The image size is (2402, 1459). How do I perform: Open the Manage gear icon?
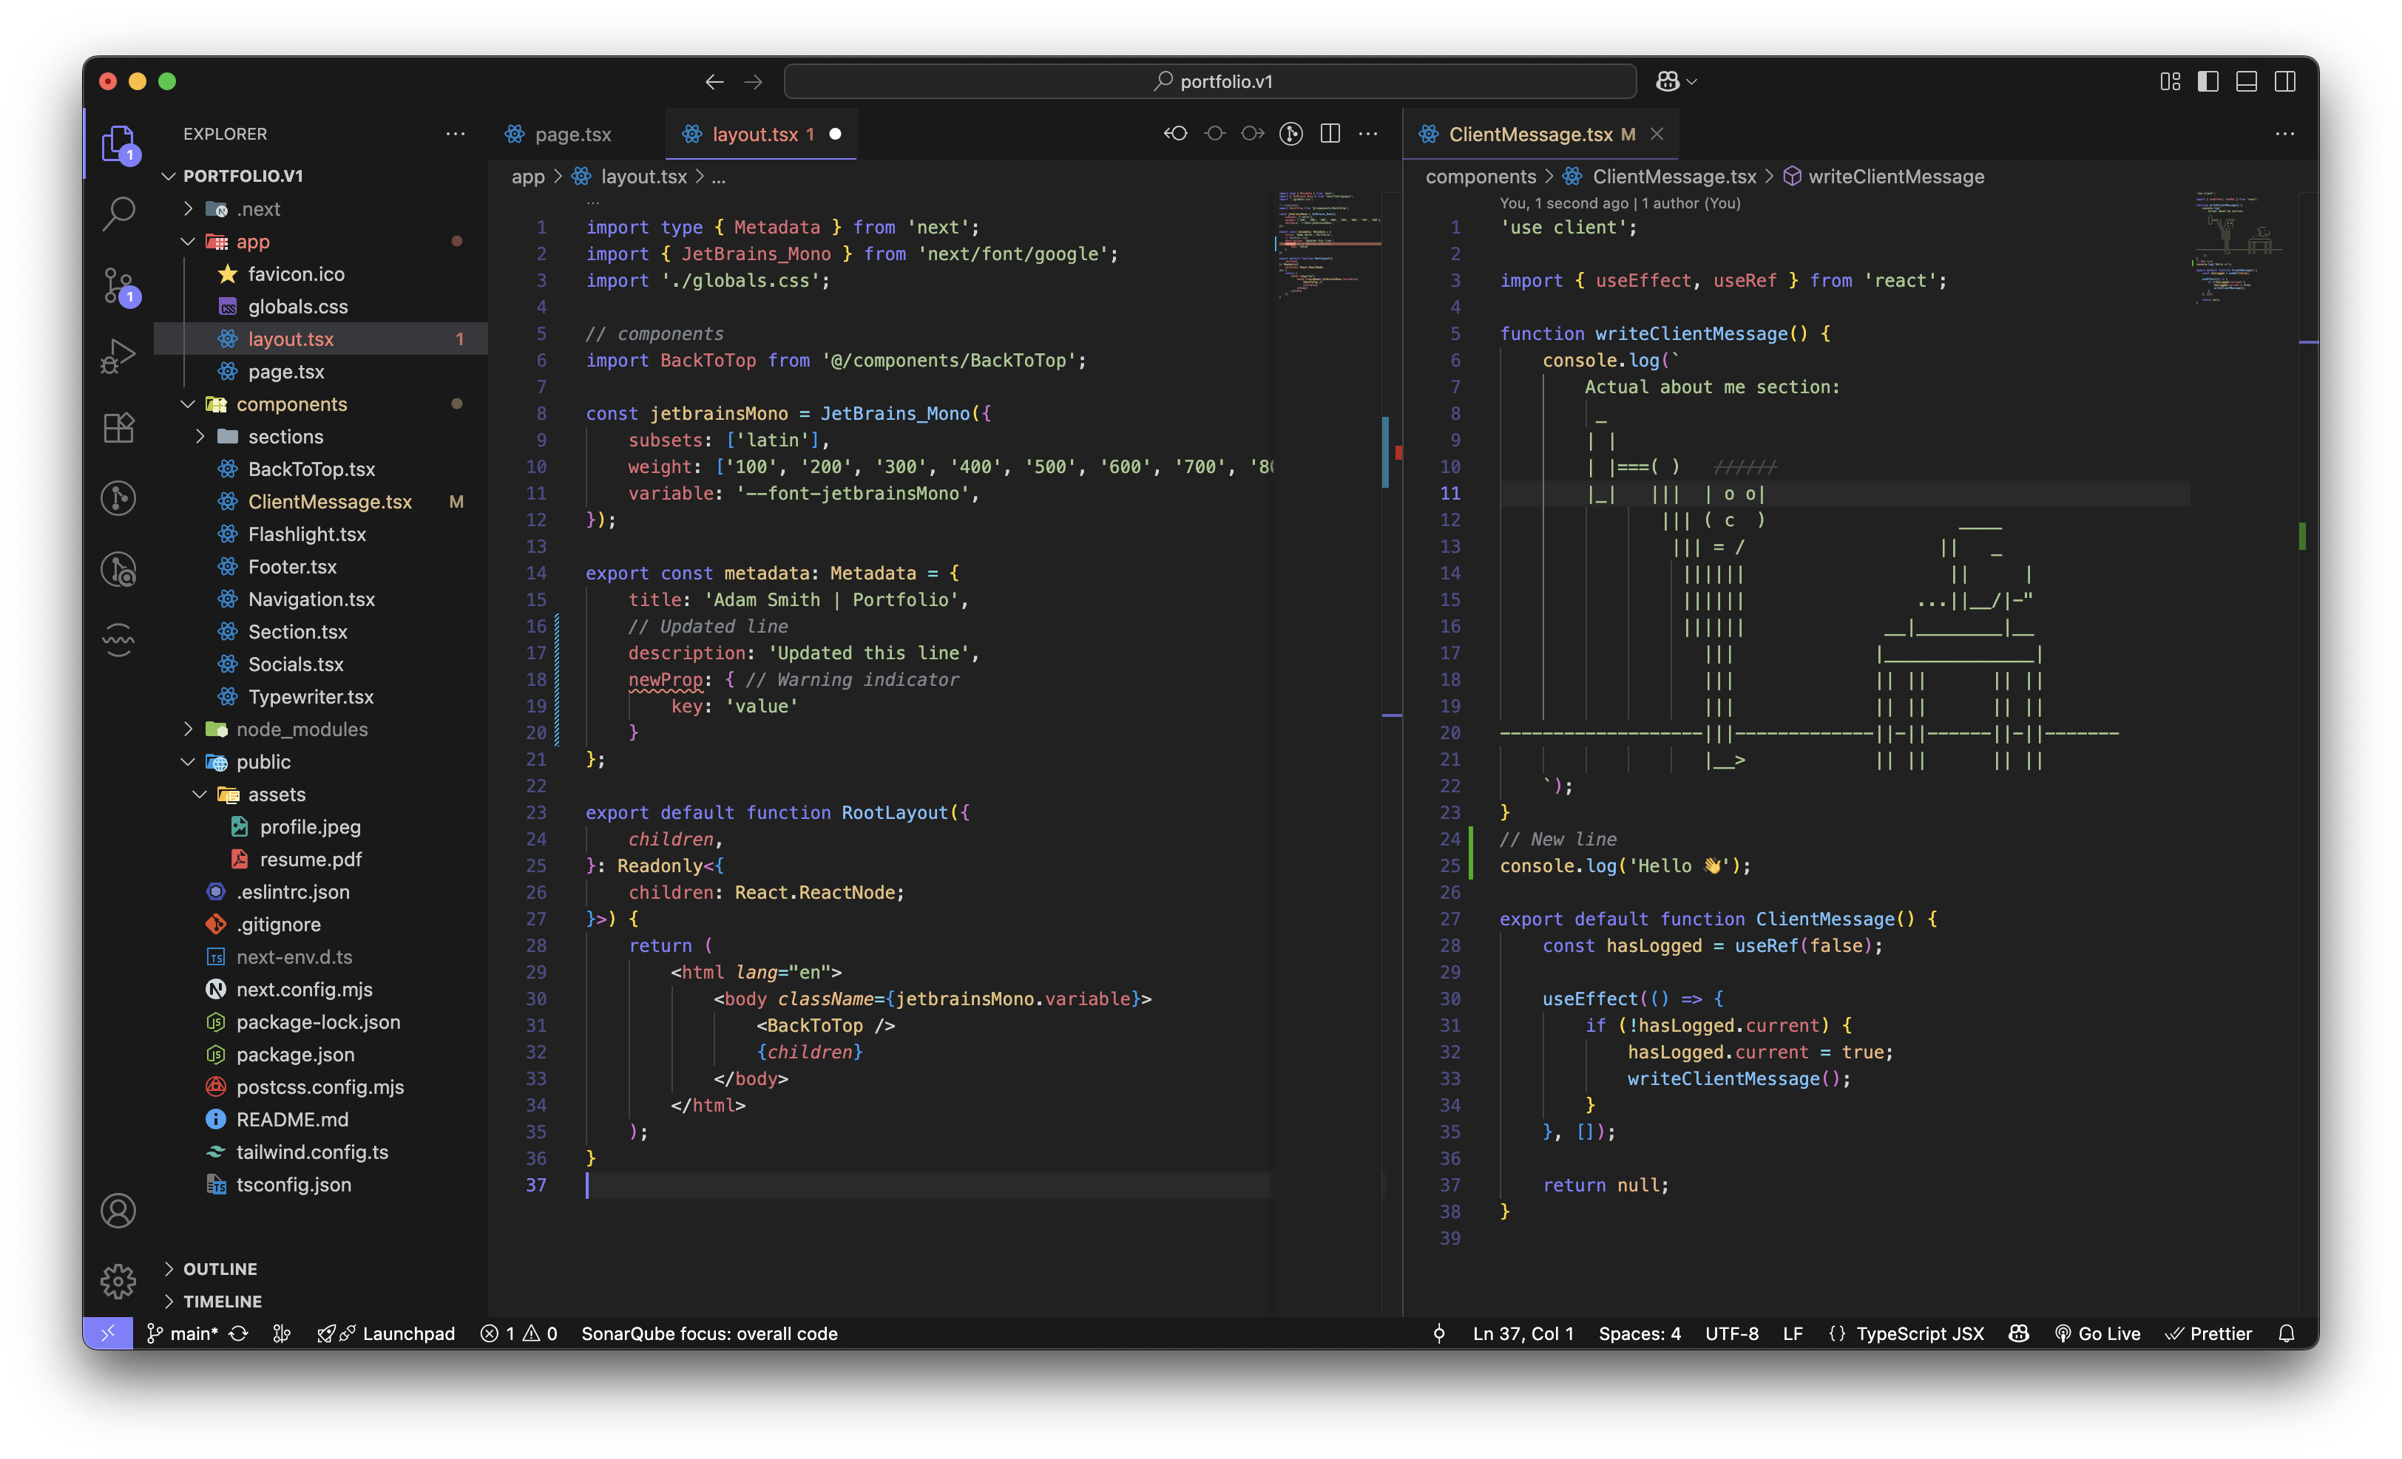pos(119,1281)
